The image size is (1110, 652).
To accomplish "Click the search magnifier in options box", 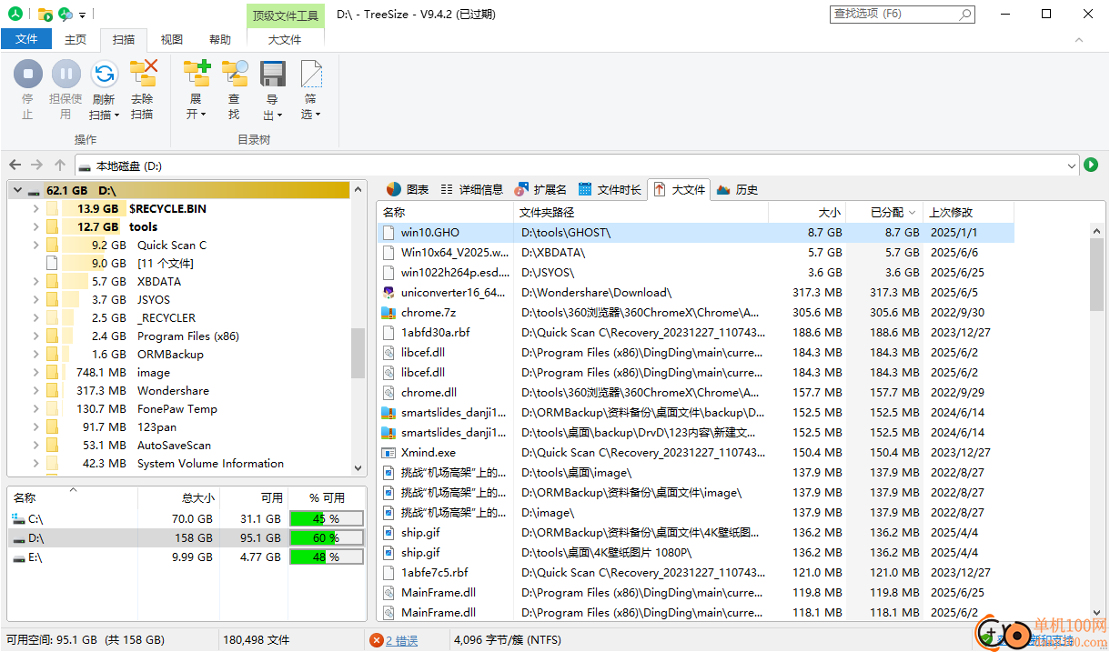I will [x=964, y=15].
